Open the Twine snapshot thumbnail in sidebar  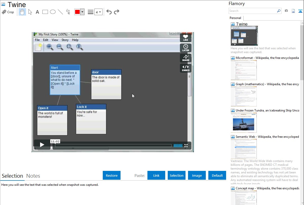(x=244, y=36)
